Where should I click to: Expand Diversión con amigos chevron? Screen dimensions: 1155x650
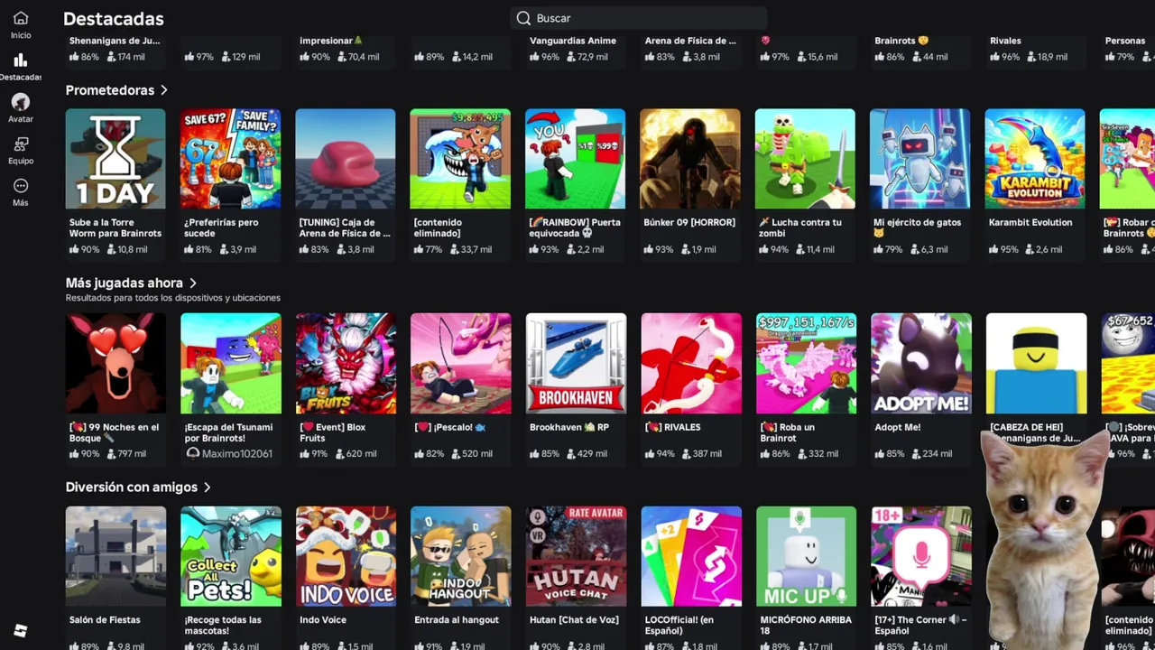(x=208, y=487)
